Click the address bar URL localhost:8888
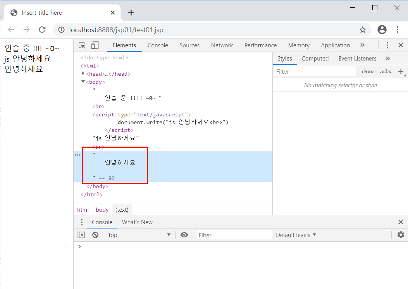The height and width of the screenshot is (289, 408). [x=116, y=30]
